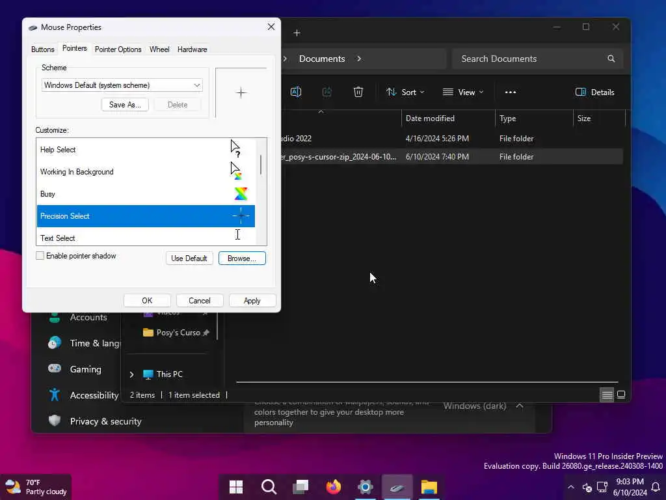Viewport: 666px width, 500px height.
Task: Select the folder modified 4/16/2024 5:26 PM
Action: pyautogui.click(x=451, y=139)
